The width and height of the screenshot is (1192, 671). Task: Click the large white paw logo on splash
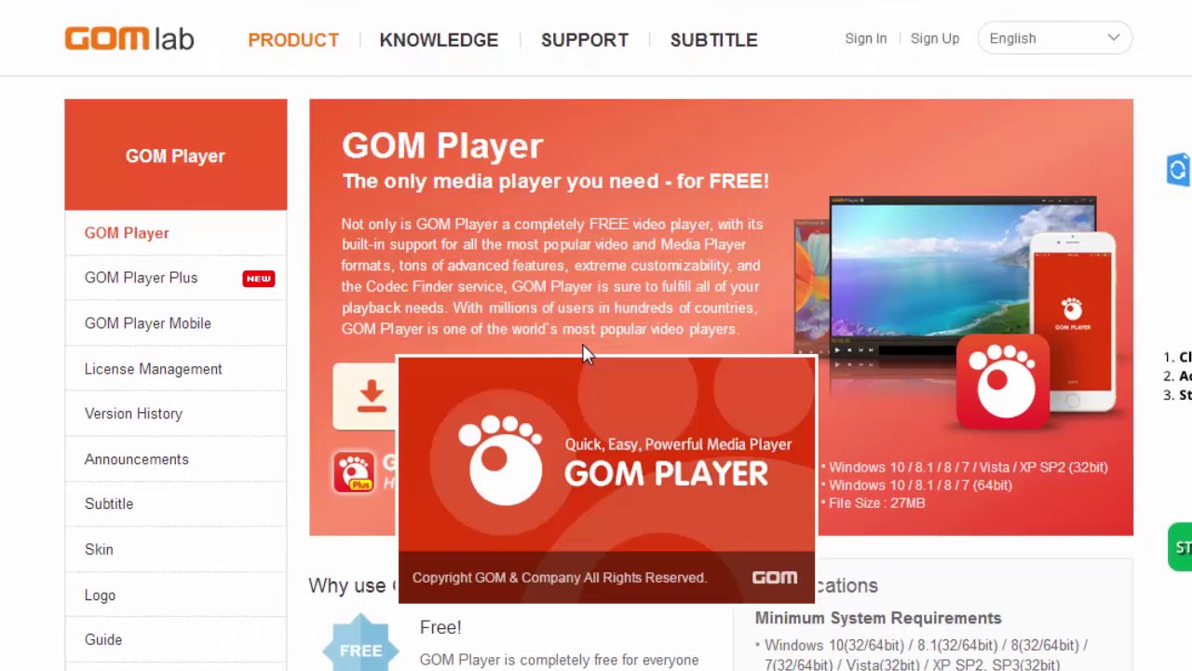pyautogui.click(x=501, y=460)
